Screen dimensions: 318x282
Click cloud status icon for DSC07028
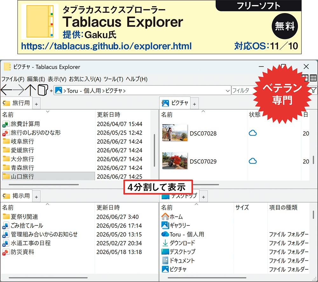[253, 133]
